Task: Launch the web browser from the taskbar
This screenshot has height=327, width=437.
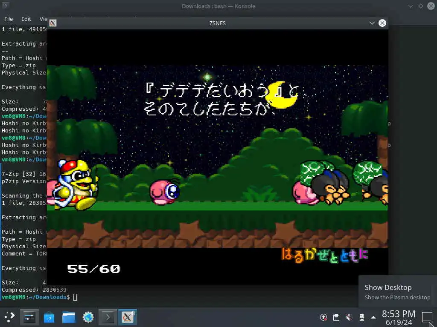Action: [88, 317]
